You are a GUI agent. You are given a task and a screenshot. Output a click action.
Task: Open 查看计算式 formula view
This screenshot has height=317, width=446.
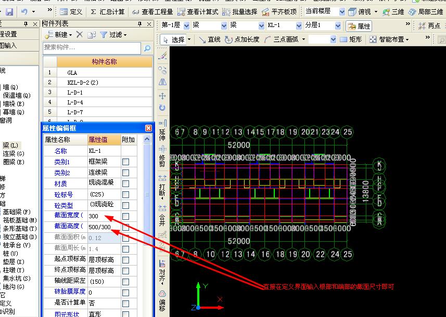pos(198,12)
